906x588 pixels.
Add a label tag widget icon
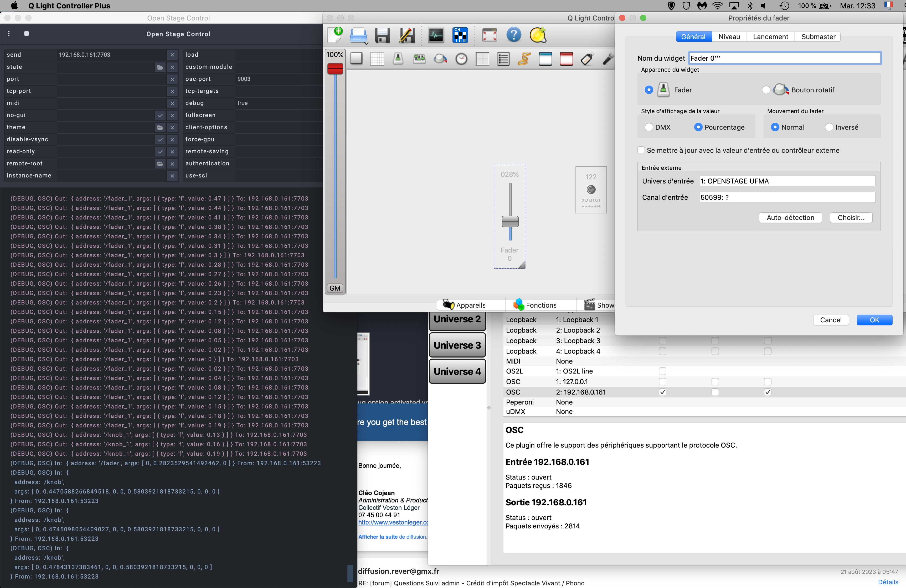pos(587,59)
